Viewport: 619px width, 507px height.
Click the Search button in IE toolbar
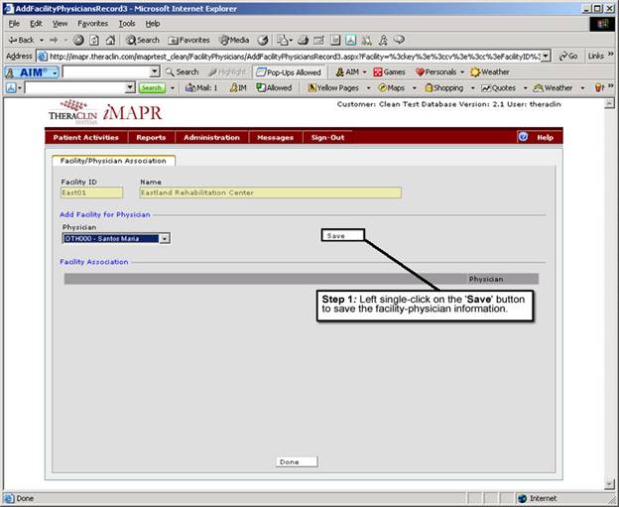[x=143, y=40]
